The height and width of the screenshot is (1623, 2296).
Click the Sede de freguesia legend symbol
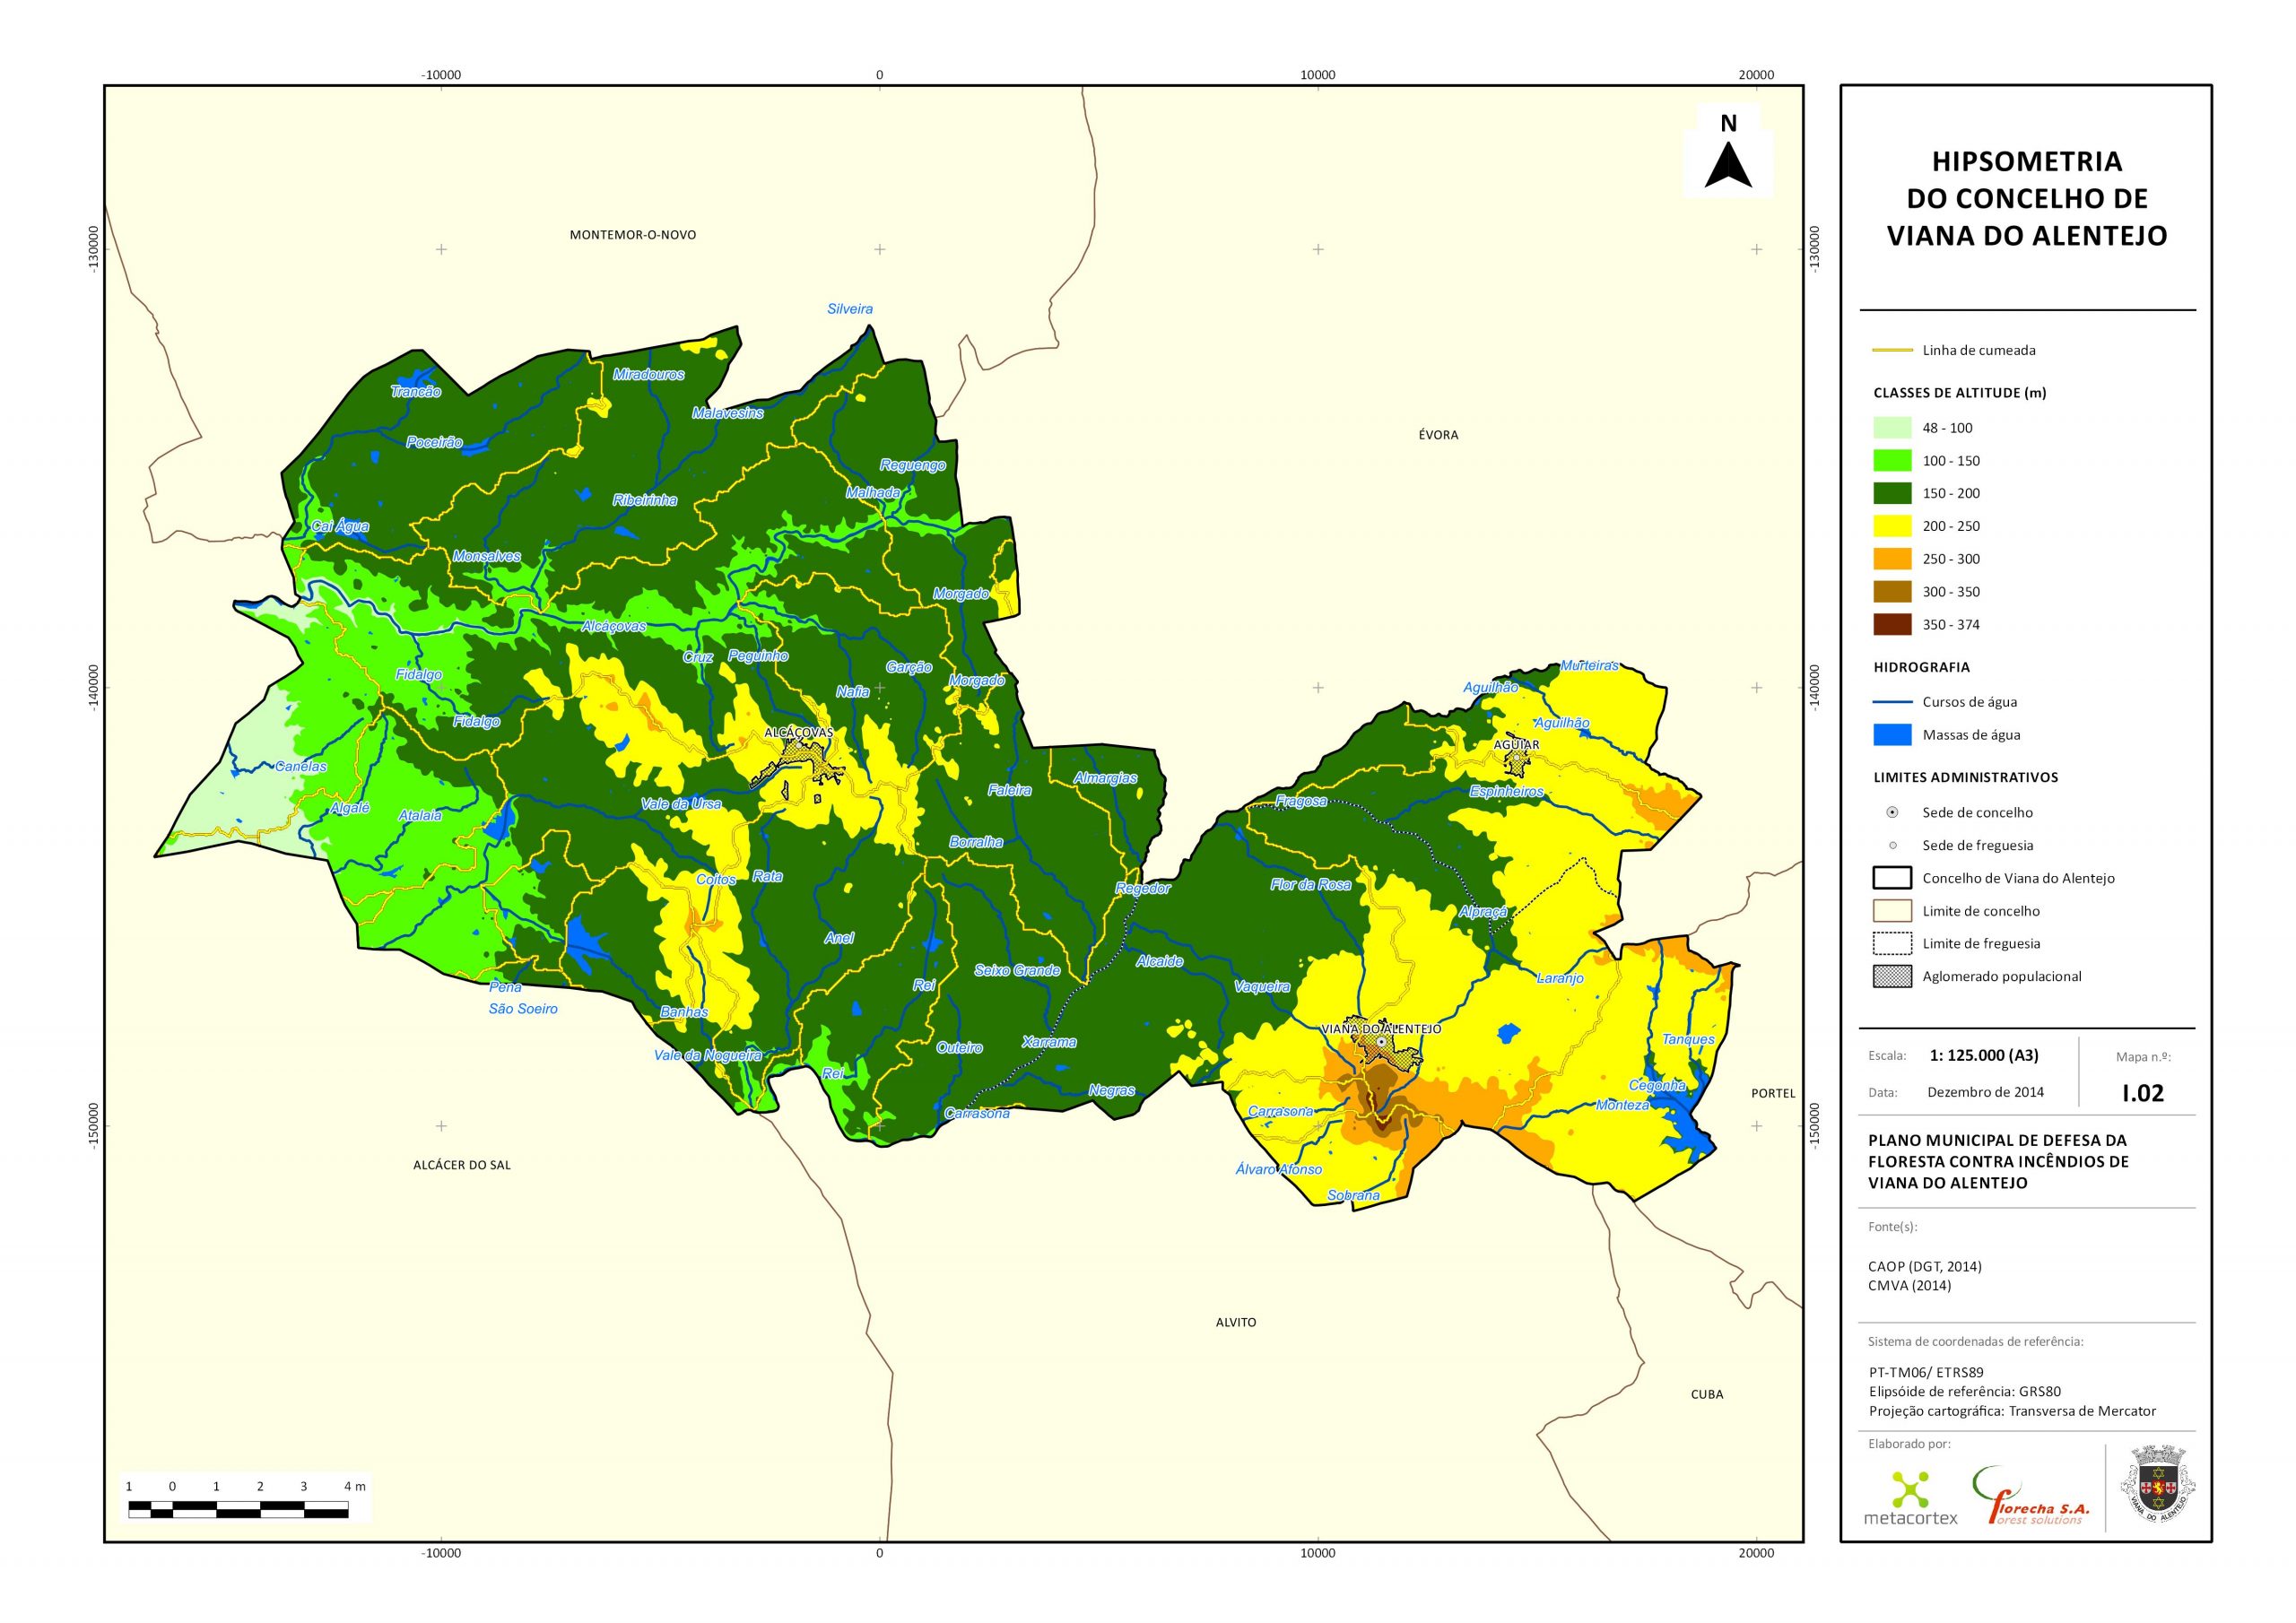[1892, 845]
